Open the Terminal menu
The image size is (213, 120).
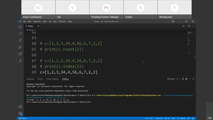[x=62, y=21]
